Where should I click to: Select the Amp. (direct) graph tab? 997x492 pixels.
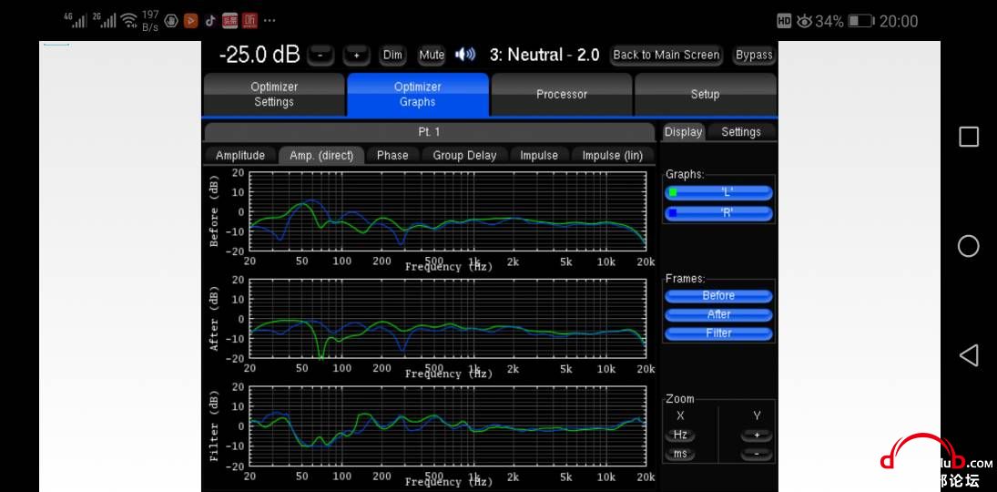pyautogui.click(x=321, y=155)
